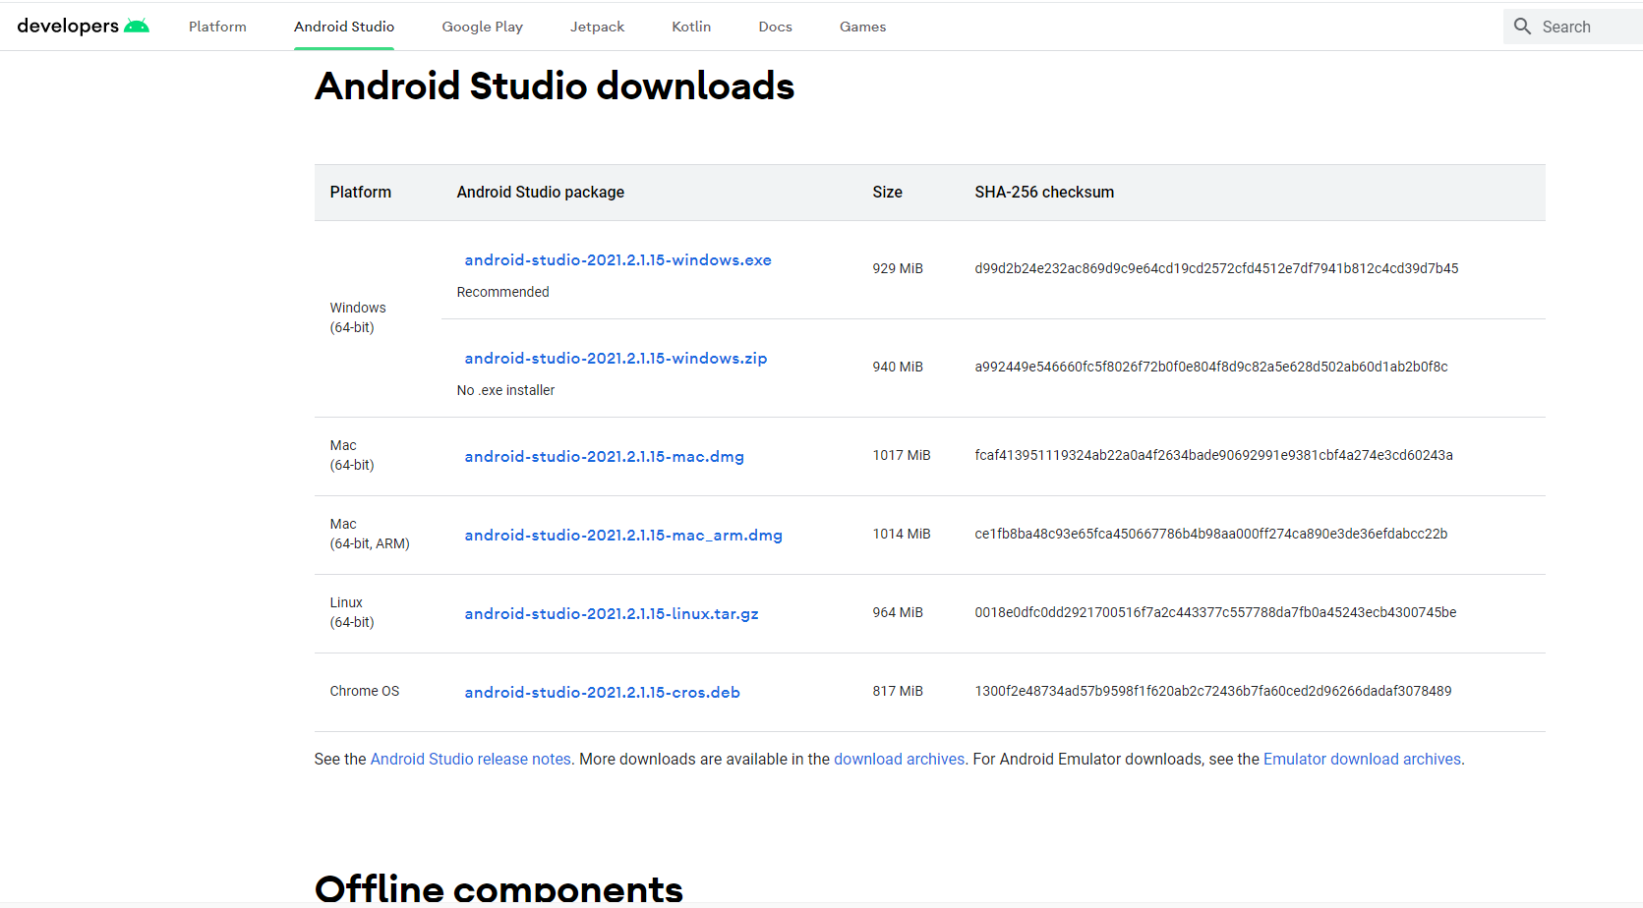Screen dimensions: 1643x908
Task: Download the cros.deb package
Action: [602, 693]
